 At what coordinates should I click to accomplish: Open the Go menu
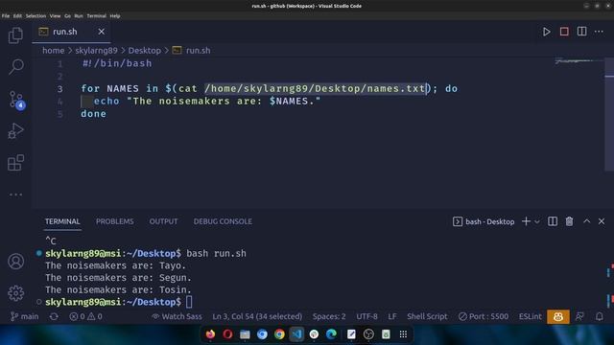(x=67, y=16)
